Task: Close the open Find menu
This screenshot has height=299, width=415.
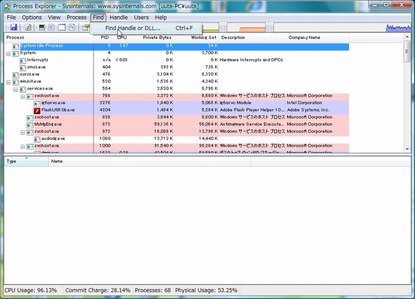Action: 98,17
